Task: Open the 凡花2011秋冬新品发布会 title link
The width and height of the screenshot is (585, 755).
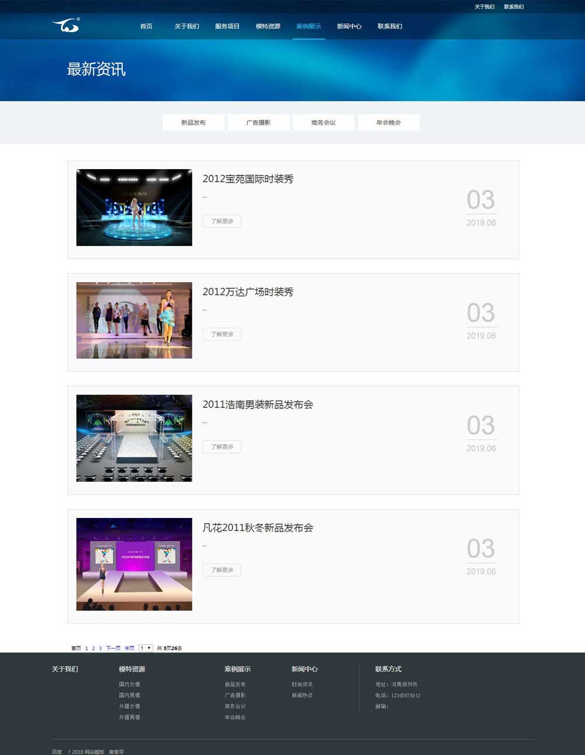Action: pyautogui.click(x=257, y=528)
